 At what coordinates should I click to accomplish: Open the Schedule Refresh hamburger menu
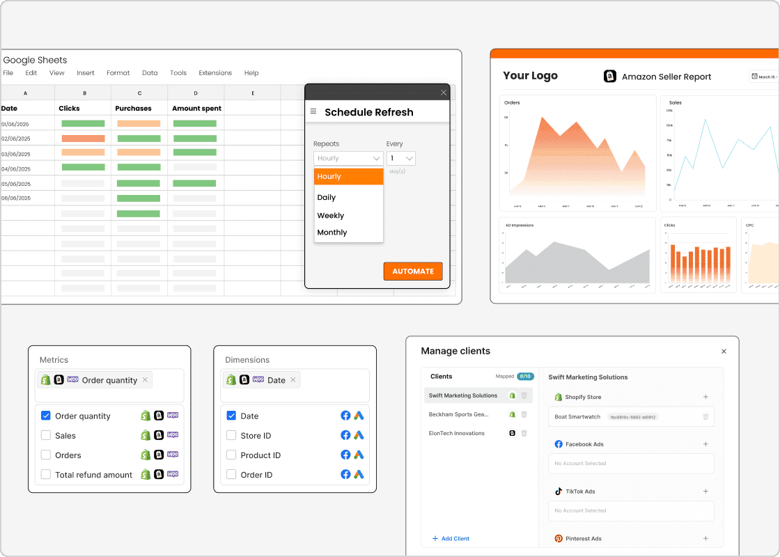pyautogui.click(x=313, y=111)
